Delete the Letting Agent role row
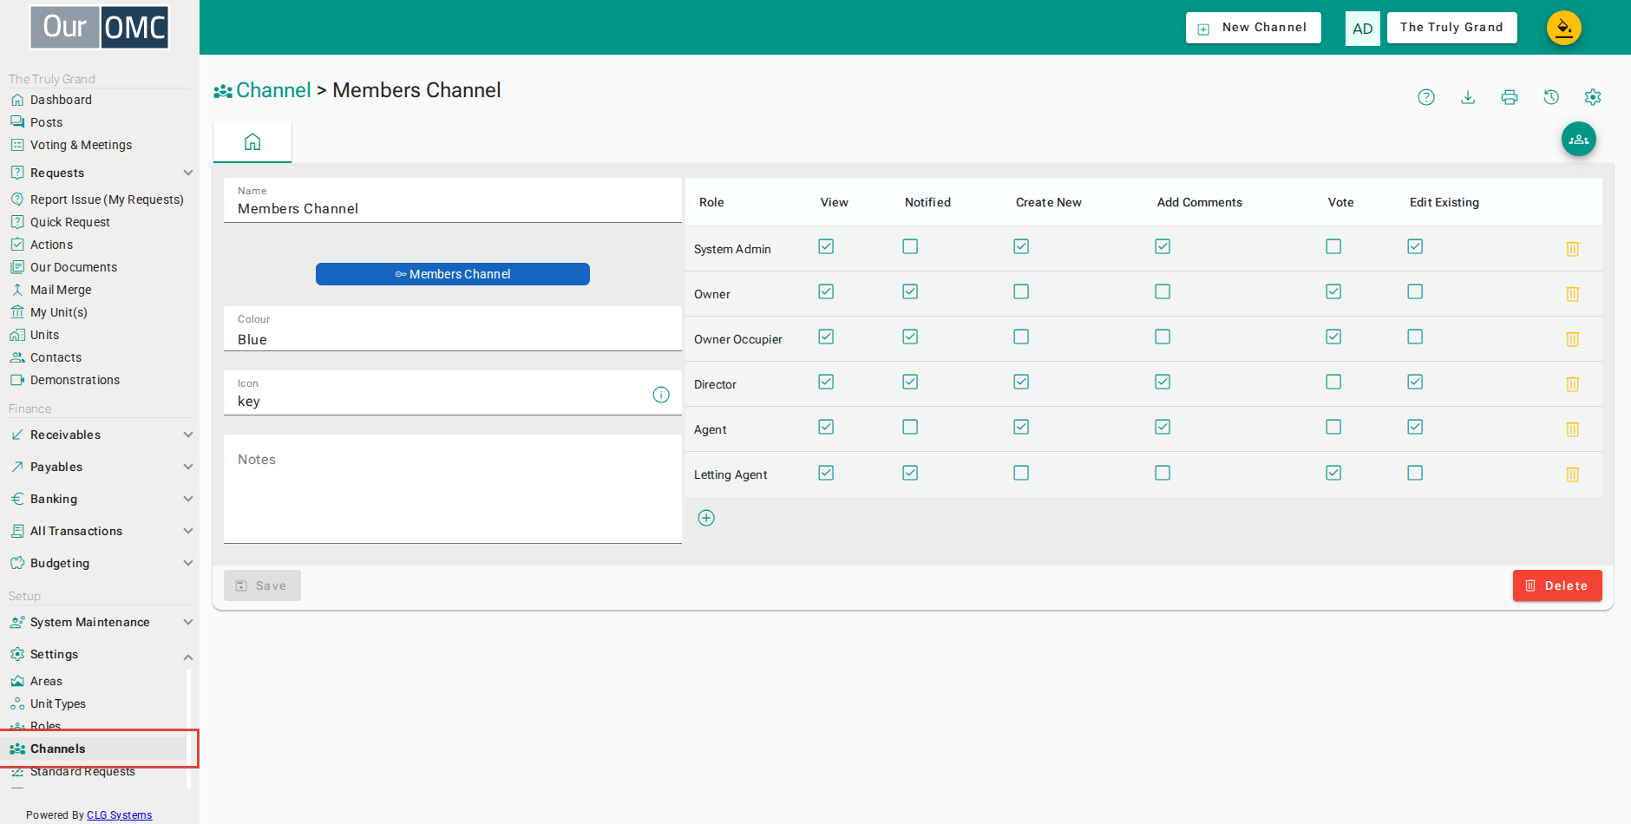1631x824 pixels. tap(1572, 474)
